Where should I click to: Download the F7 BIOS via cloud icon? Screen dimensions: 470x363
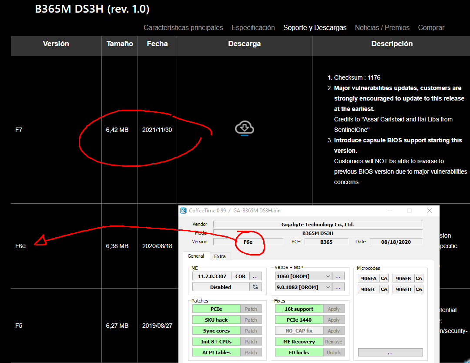244,128
